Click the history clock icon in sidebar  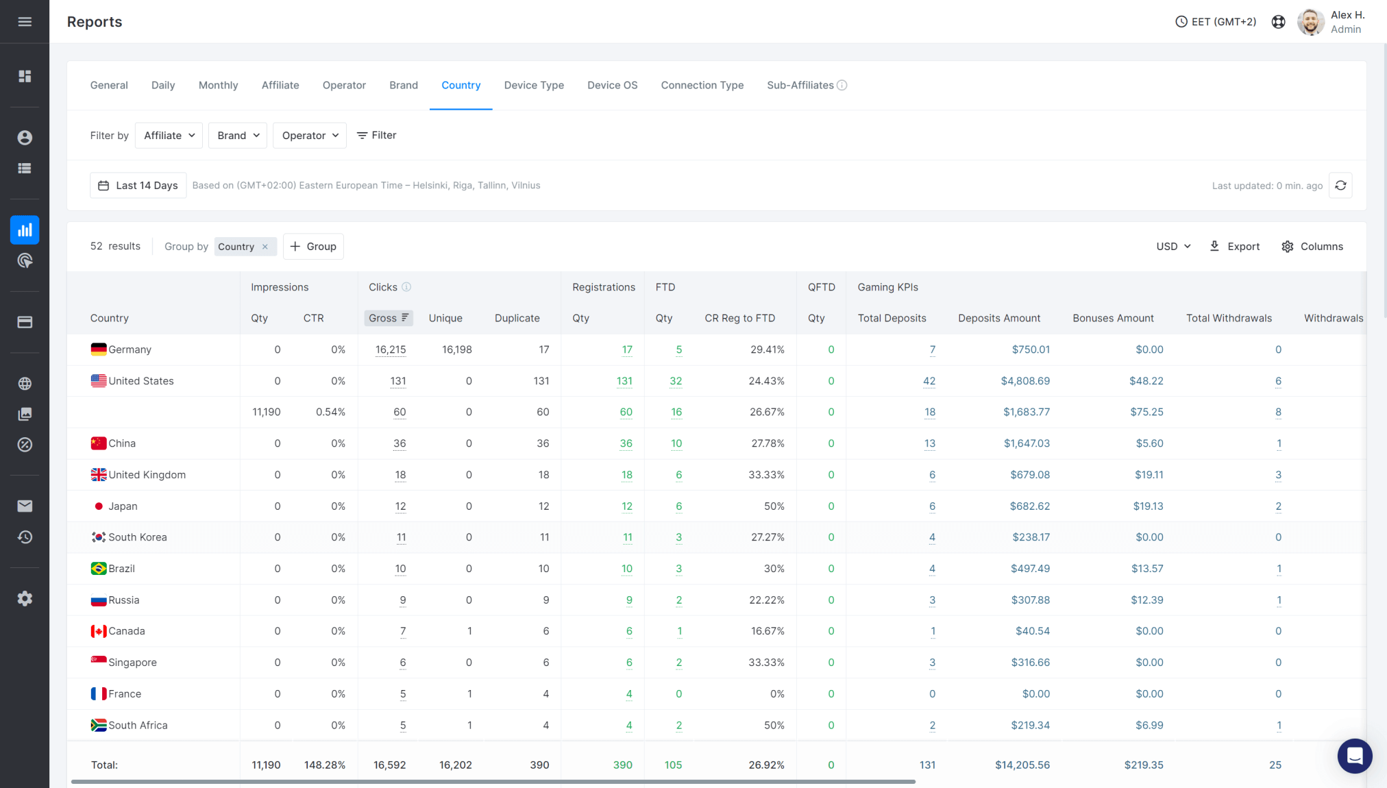(x=25, y=537)
